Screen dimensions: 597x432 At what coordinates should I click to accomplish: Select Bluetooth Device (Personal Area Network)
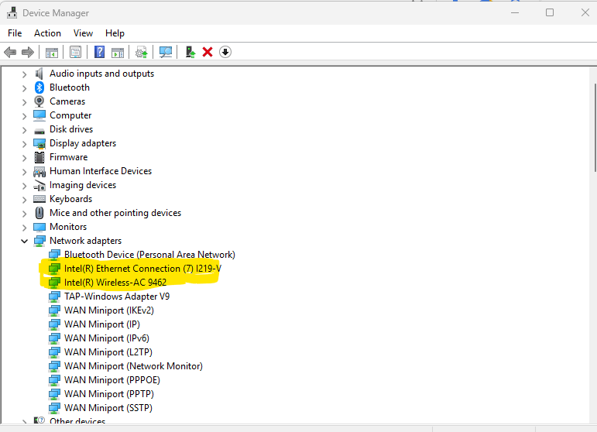(149, 255)
